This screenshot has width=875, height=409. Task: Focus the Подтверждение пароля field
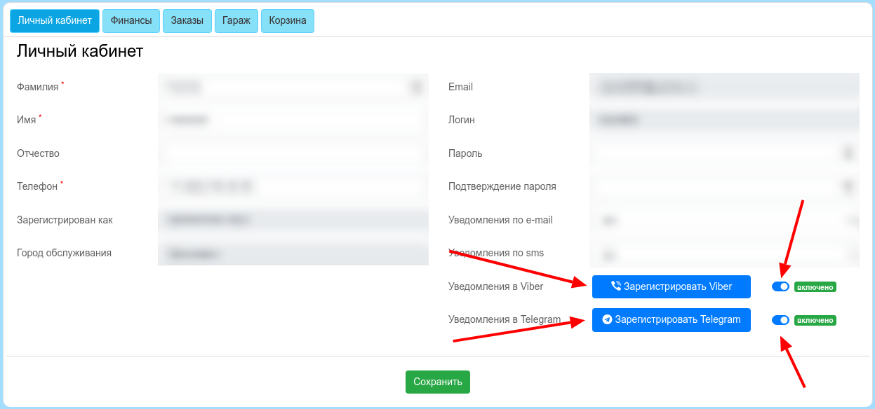[724, 187]
